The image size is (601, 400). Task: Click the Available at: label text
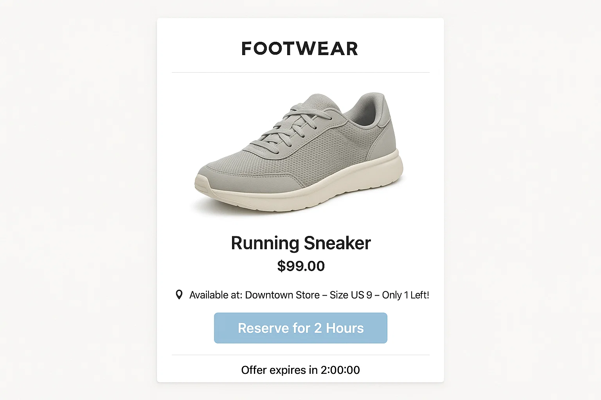[216, 295]
